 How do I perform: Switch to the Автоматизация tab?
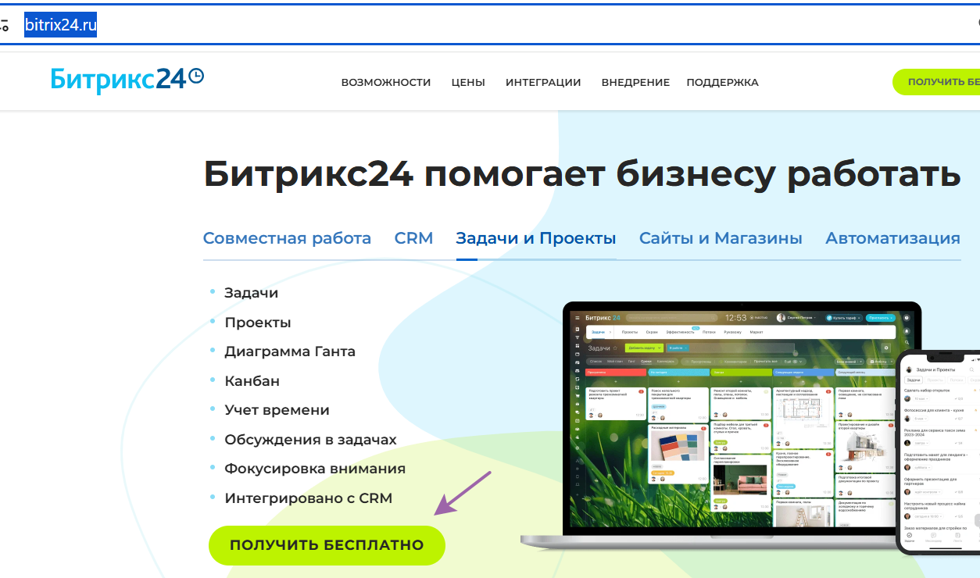pyautogui.click(x=892, y=238)
